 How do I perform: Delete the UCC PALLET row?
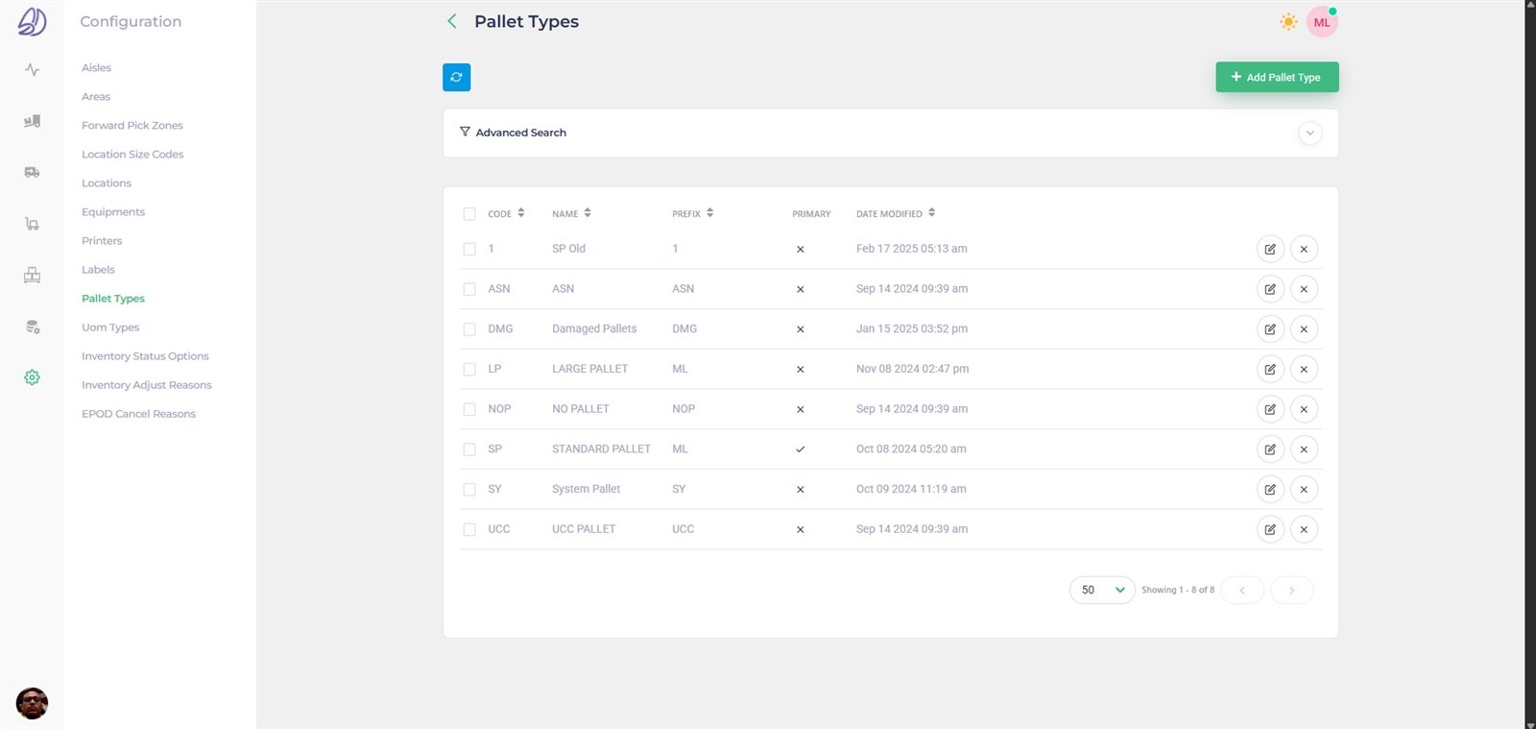click(x=1304, y=529)
